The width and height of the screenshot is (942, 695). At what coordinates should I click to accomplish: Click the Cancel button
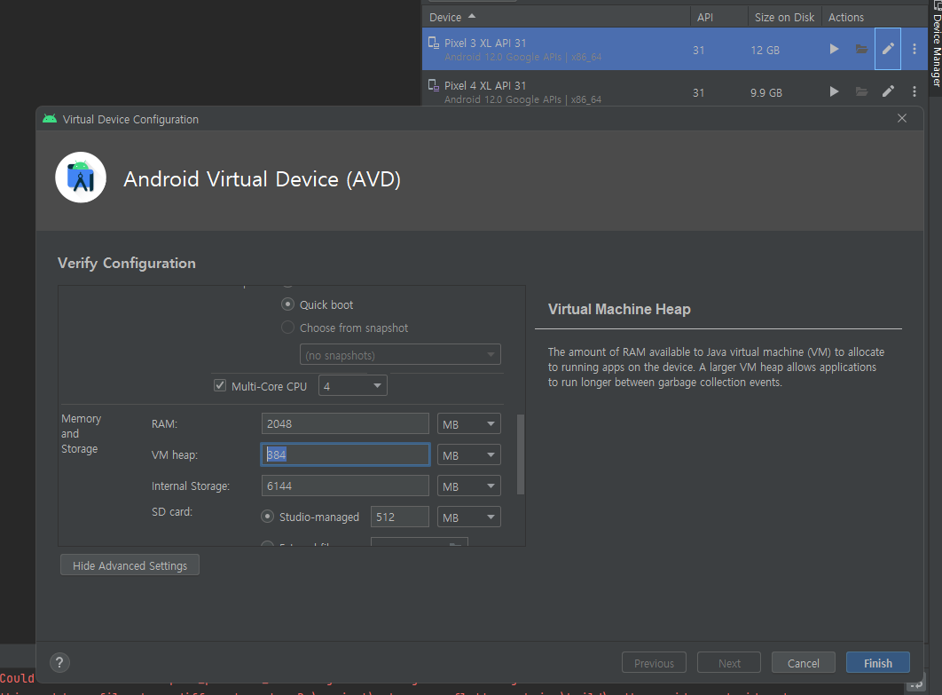pyautogui.click(x=804, y=662)
